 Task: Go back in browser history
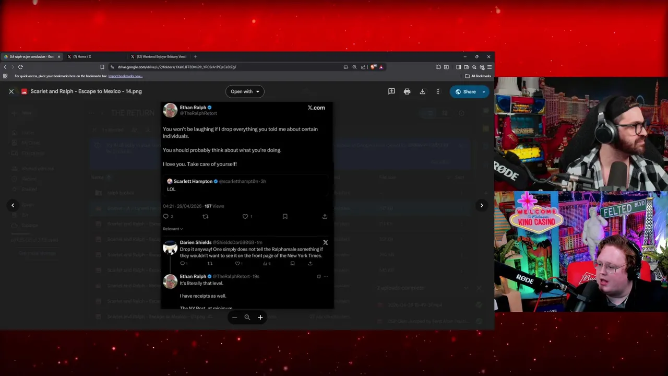[5, 67]
